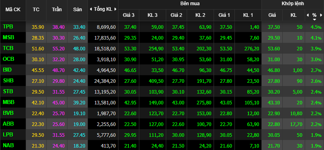Click STB matched price 30.20
324x150 pixels.
274,92
